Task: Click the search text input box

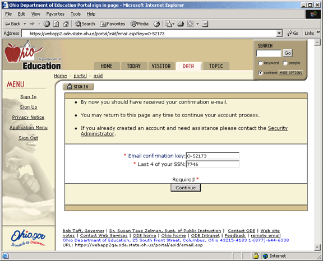Action: coord(269,53)
